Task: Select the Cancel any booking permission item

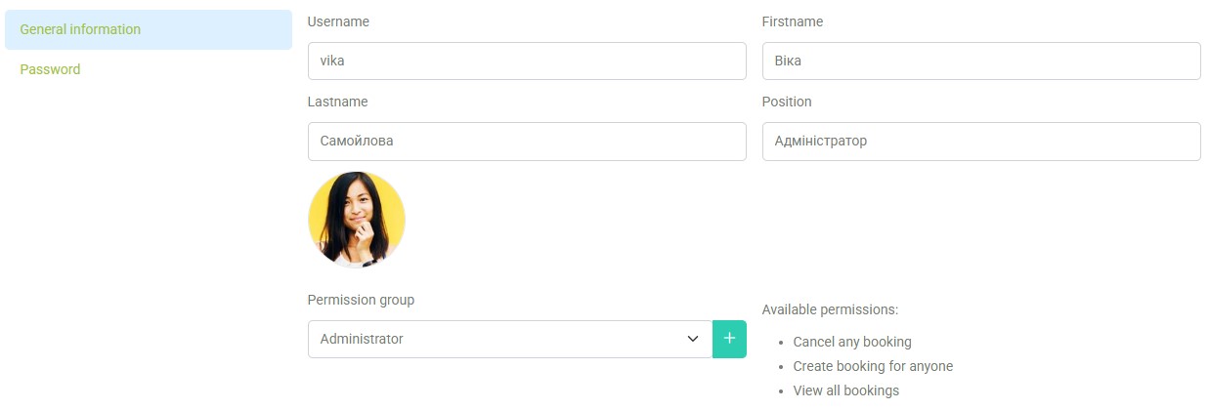Action: [x=852, y=342]
